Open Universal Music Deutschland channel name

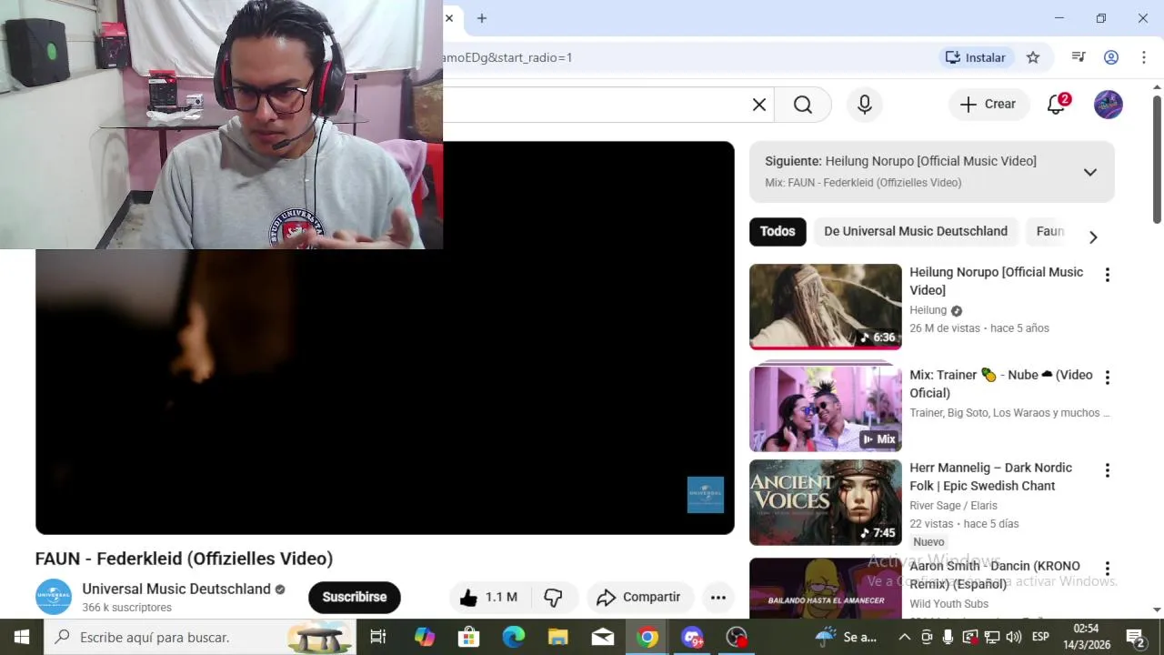pos(176,589)
